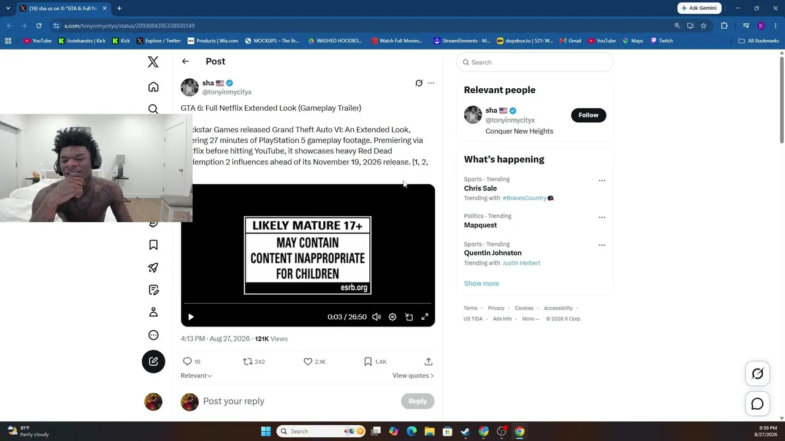Screen dimensions: 785x441
Task: Reply to the post via comment icon
Action: point(188,361)
